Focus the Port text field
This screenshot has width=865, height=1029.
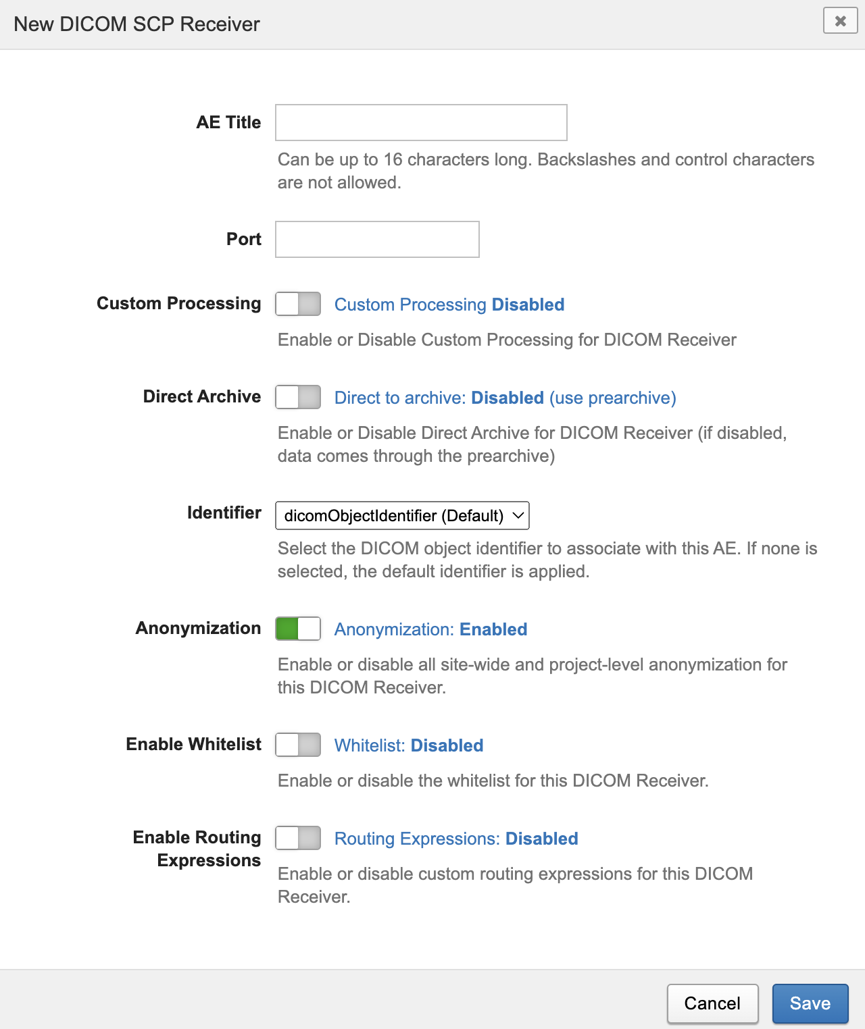[x=377, y=240]
